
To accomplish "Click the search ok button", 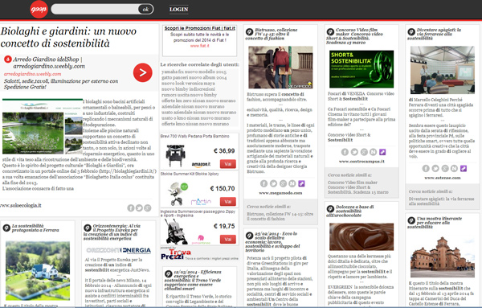I will [145, 9].
